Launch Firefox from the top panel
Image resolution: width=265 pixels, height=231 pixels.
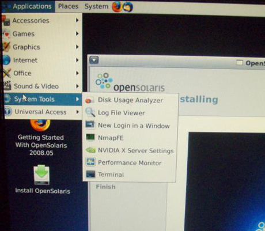117,7
